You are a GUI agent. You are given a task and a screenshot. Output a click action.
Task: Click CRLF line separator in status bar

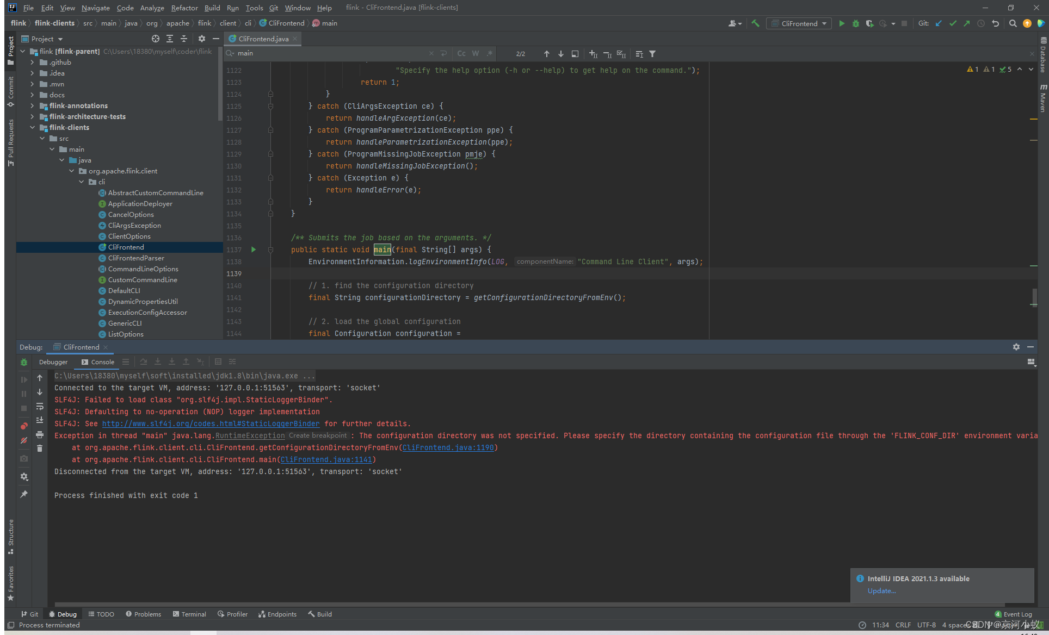(903, 625)
